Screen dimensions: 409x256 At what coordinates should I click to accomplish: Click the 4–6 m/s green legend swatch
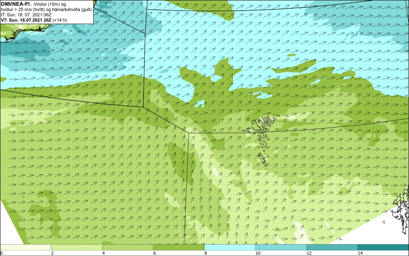128,247
